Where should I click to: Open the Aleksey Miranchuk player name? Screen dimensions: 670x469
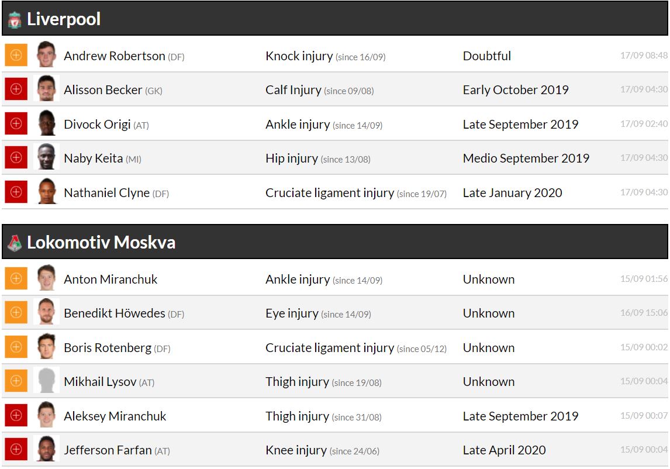click(115, 416)
